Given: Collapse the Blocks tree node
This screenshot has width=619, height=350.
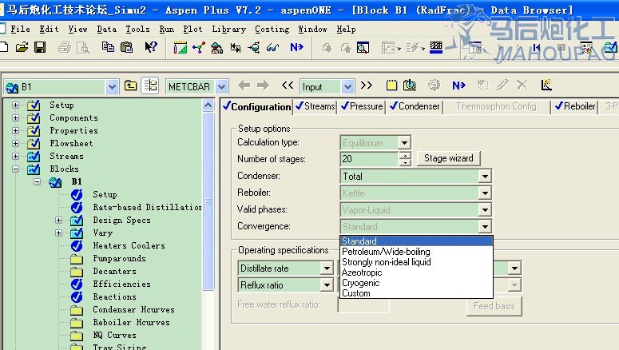Looking at the screenshot, I should [x=15, y=169].
